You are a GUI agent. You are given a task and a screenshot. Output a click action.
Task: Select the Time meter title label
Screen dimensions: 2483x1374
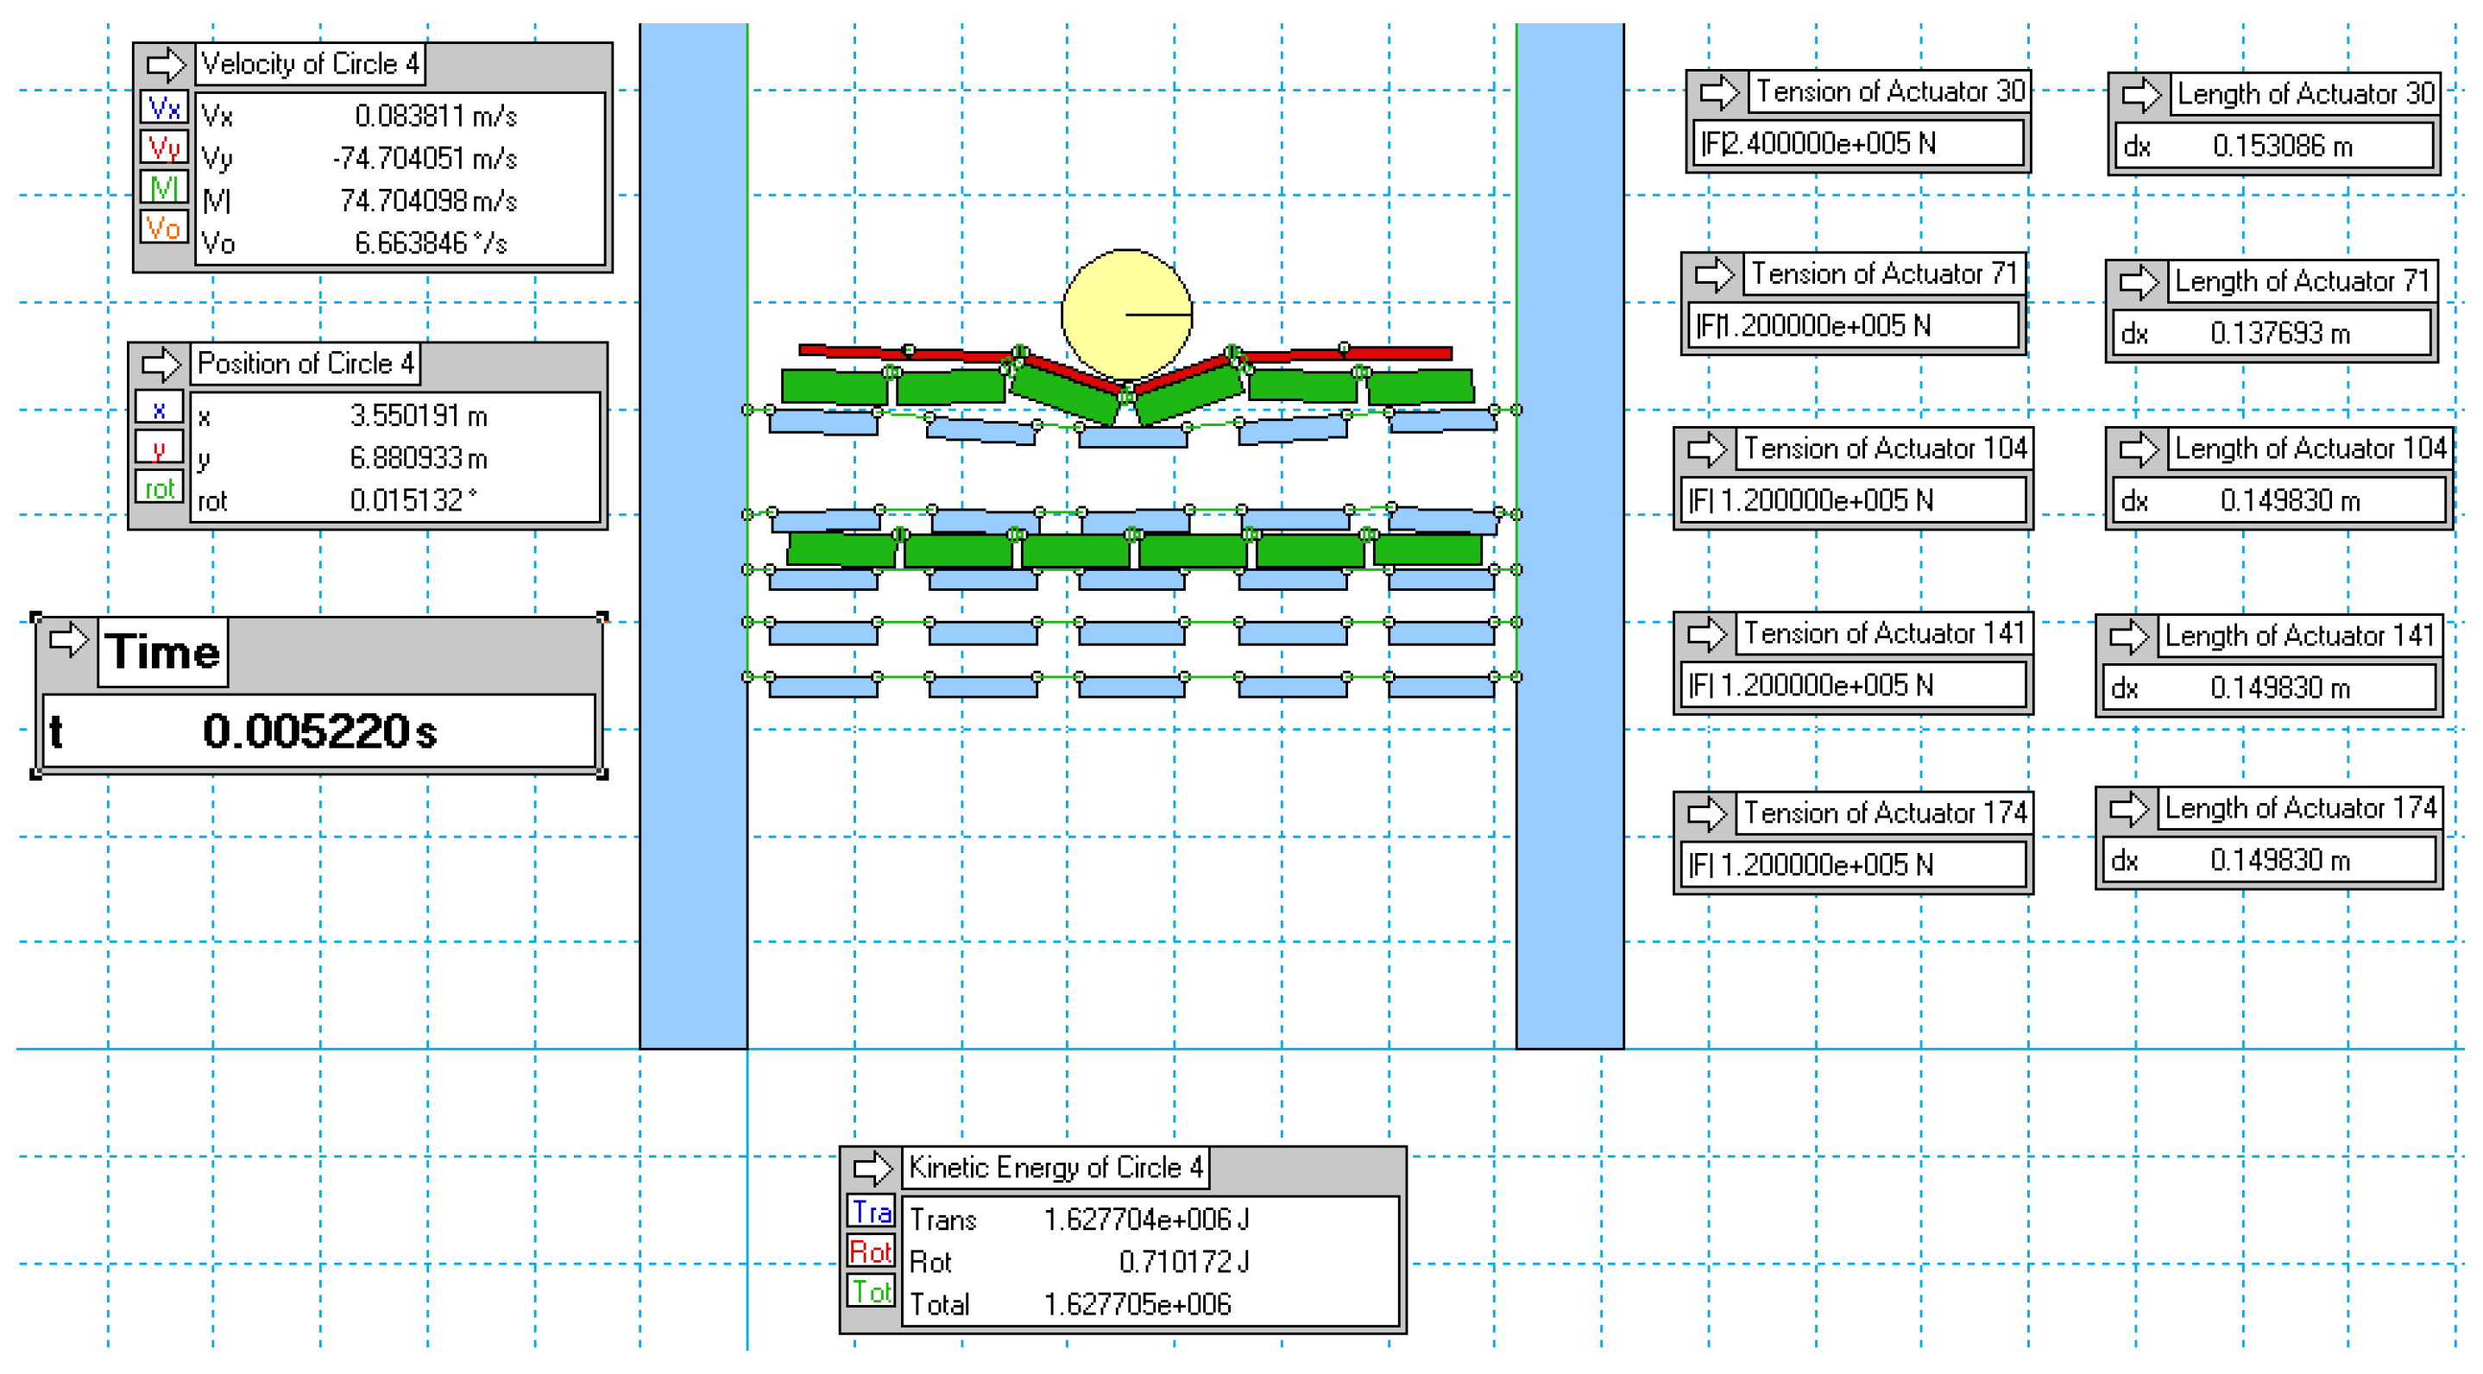click(x=163, y=652)
